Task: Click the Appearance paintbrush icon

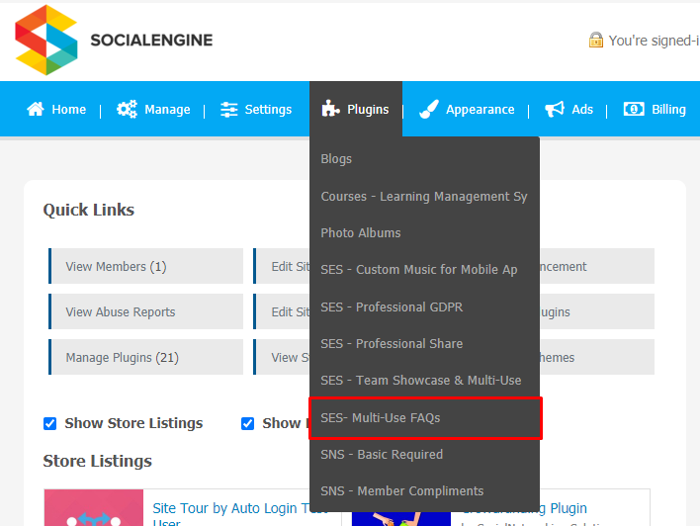Action: point(429,109)
